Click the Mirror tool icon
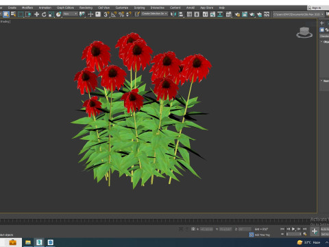 click(173, 14)
